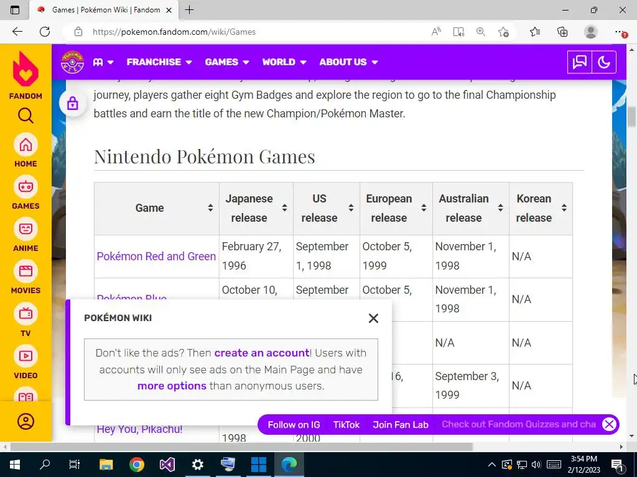Click the create an account link

point(262,353)
